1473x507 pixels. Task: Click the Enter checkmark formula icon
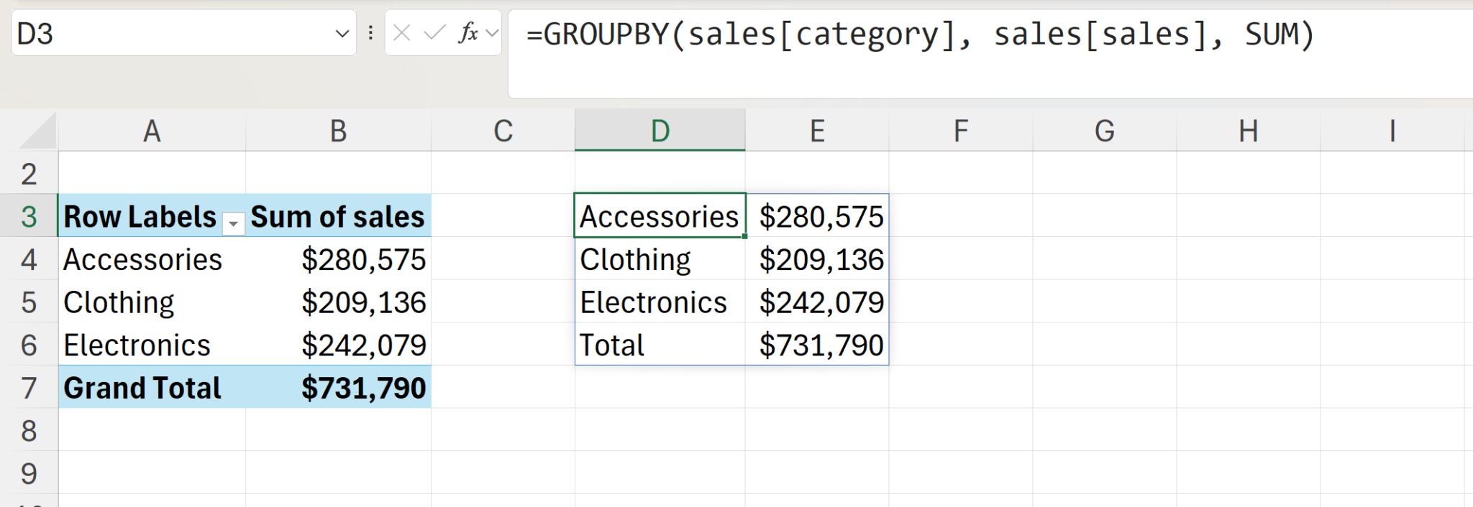click(434, 33)
